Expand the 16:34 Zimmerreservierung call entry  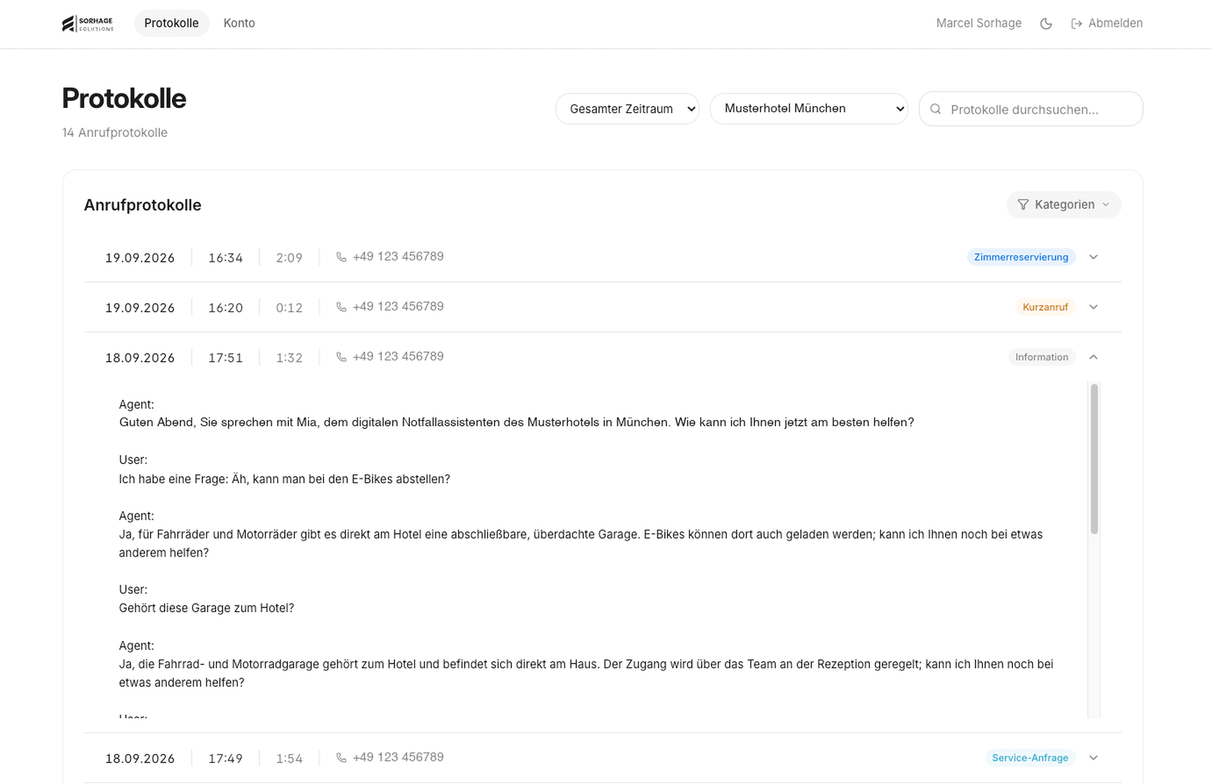click(1093, 257)
